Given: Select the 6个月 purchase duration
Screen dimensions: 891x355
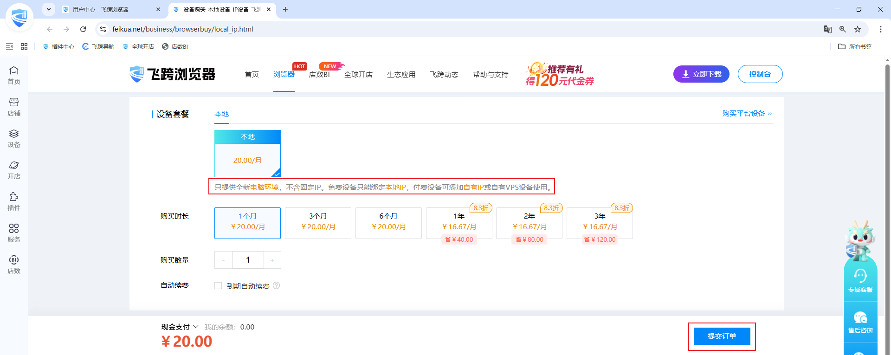Looking at the screenshot, I should tap(388, 223).
